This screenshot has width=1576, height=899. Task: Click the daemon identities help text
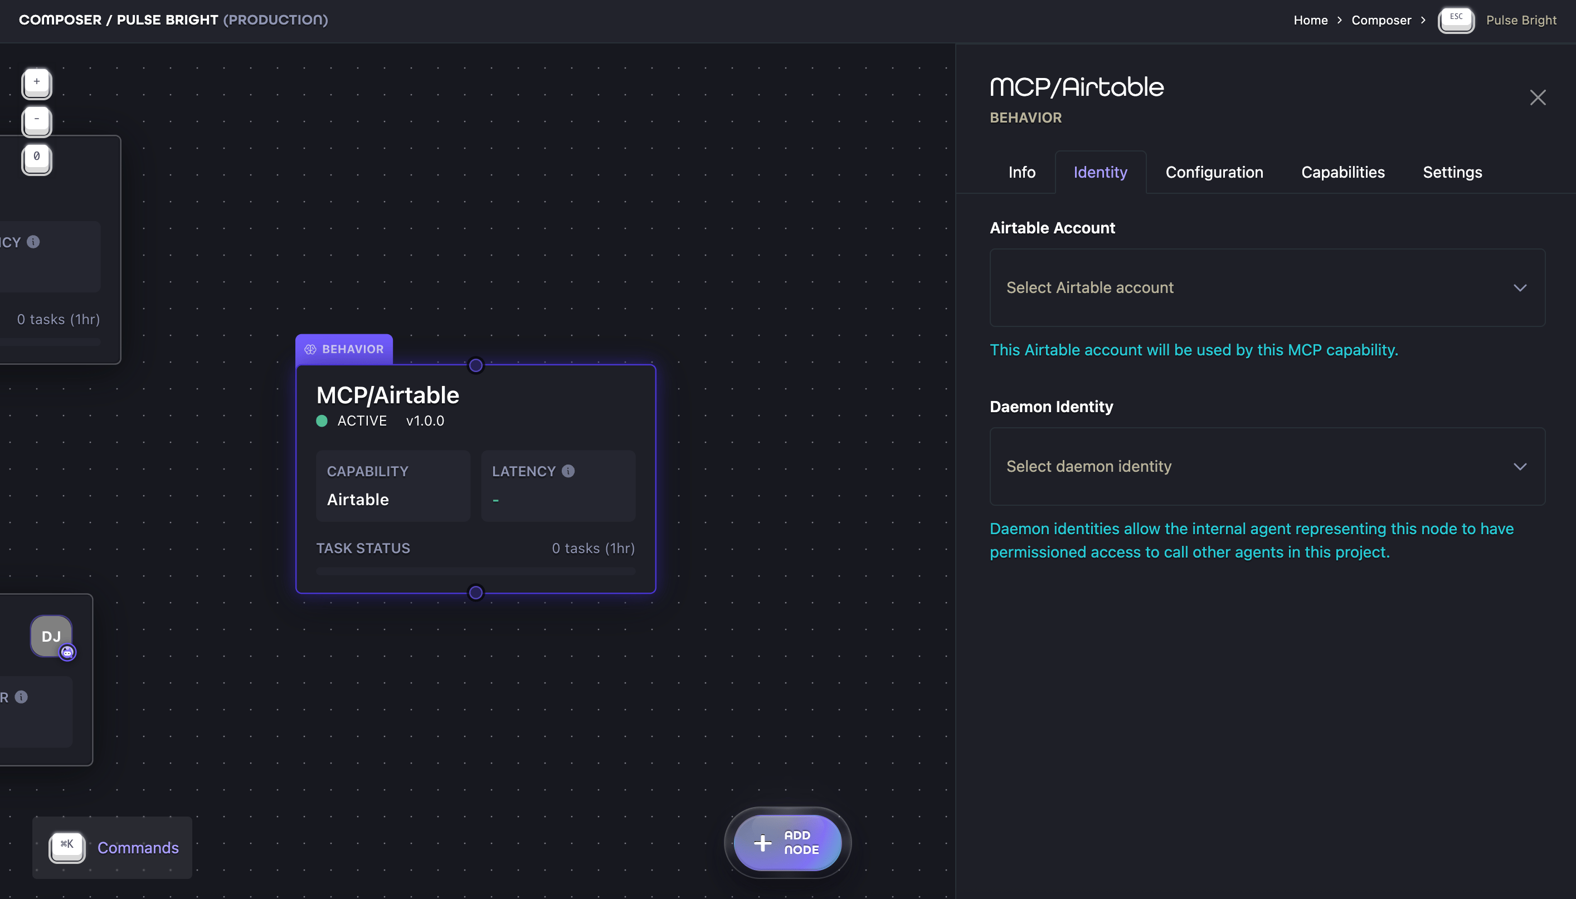click(x=1252, y=540)
